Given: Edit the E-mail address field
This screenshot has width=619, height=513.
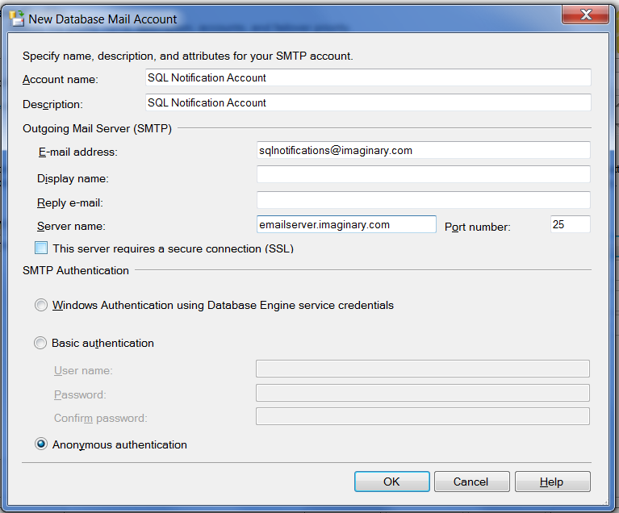Looking at the screenshot, I should point(423,151).
